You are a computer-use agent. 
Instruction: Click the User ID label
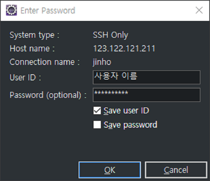click(25, 77)
